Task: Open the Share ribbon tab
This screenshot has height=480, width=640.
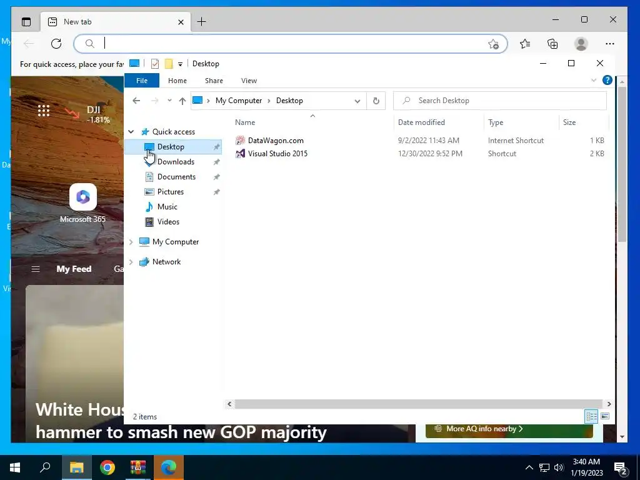Action: pos(214,81)
